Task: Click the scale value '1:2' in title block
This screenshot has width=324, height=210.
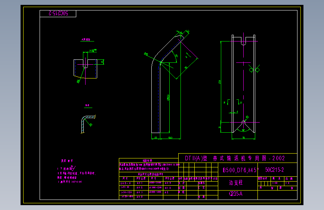Action: coord(287,183)
